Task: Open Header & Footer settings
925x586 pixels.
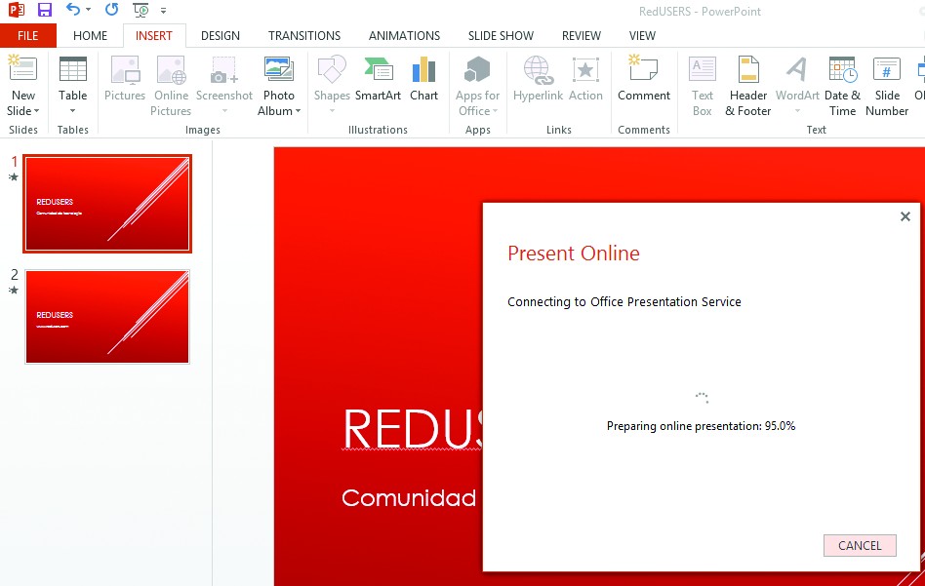Action: (748, 86)
